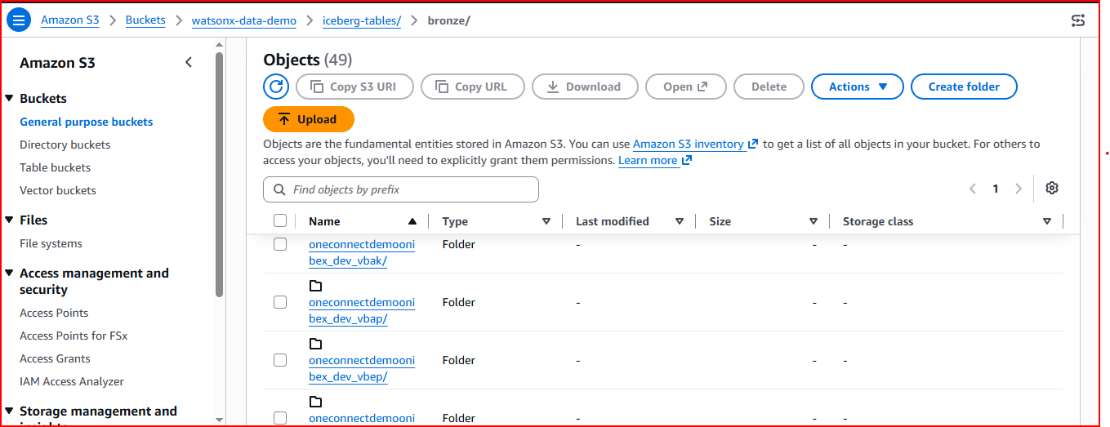Open Access Points for FSx

point(74,336)
